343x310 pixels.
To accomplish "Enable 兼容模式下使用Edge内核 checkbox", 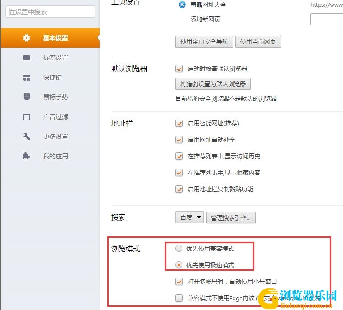I will point(179,298).
